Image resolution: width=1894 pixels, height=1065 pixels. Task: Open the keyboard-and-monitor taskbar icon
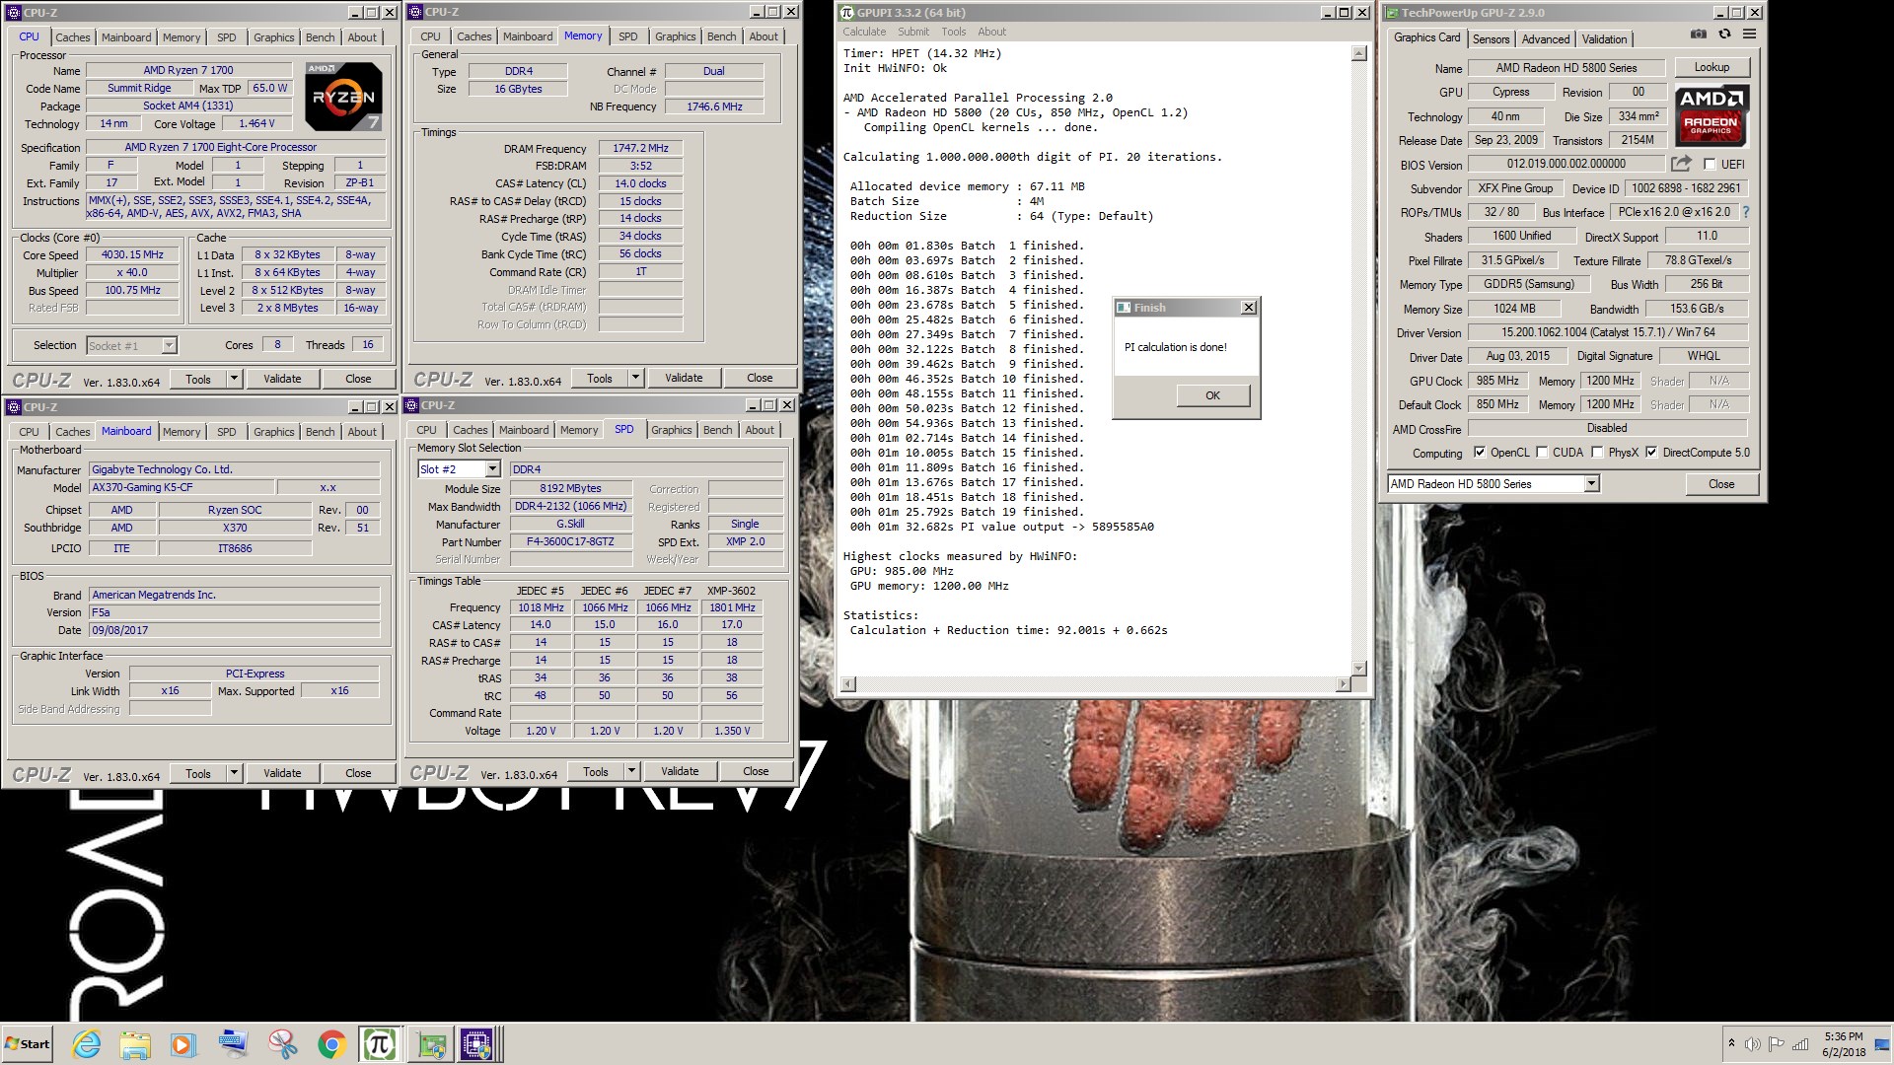[233, 1044]
